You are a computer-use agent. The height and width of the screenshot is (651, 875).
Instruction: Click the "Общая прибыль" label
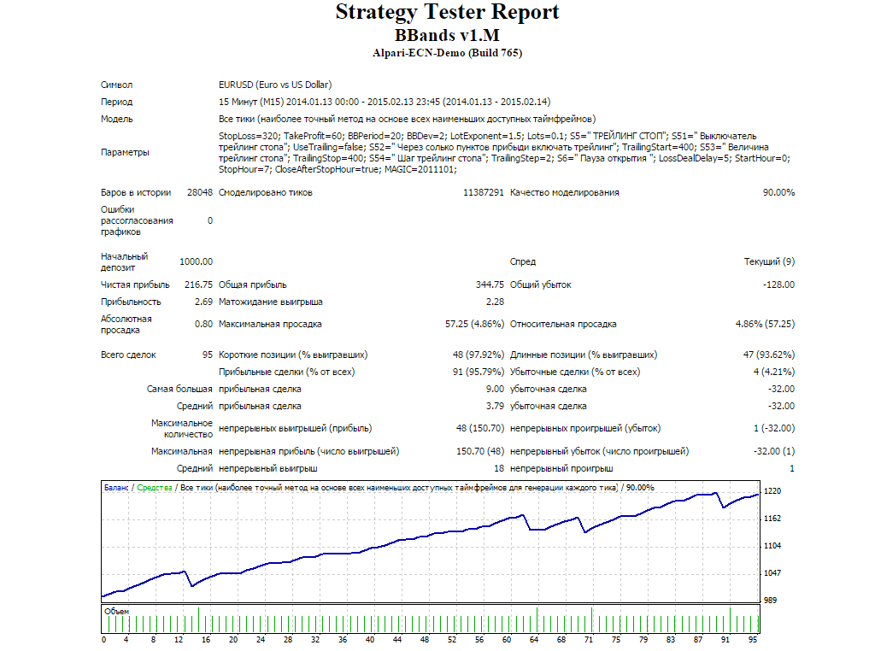253,285
